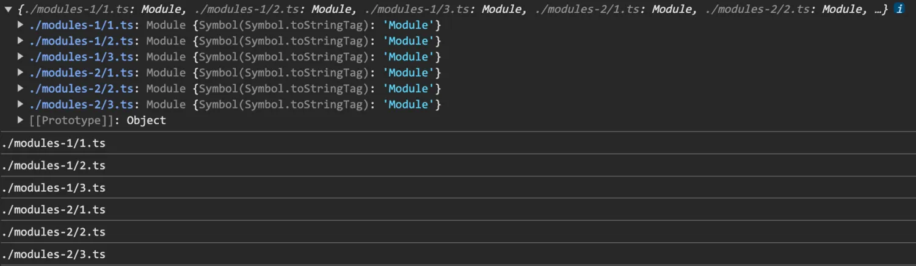Image resolution: width=916 pixels, height=266 pixels.
Task: Click the ./modules-1/2.ts log message
Action: pos(54,165)
